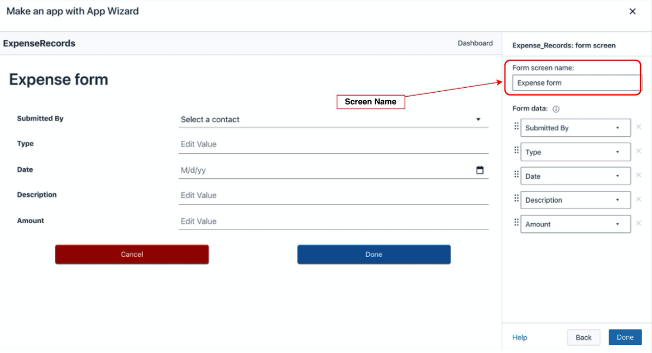This screenshot has height=353, width=652.
Task: Click the Form data info icon
Action: (x=556, y=109)
